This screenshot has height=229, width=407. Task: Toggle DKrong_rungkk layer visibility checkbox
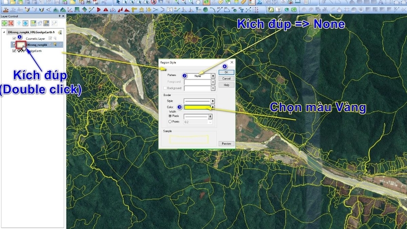tap(14, 45)
